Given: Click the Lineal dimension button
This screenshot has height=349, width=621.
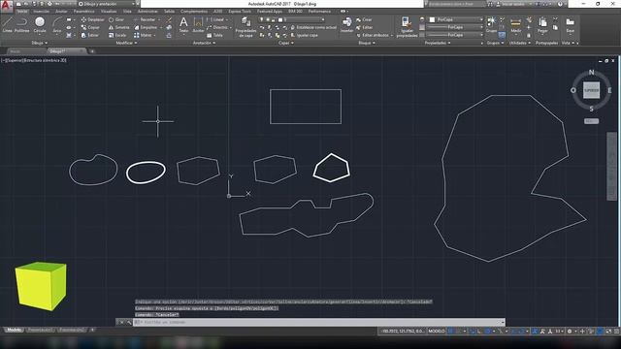Looking at the screenshot, I should (215, 19).
